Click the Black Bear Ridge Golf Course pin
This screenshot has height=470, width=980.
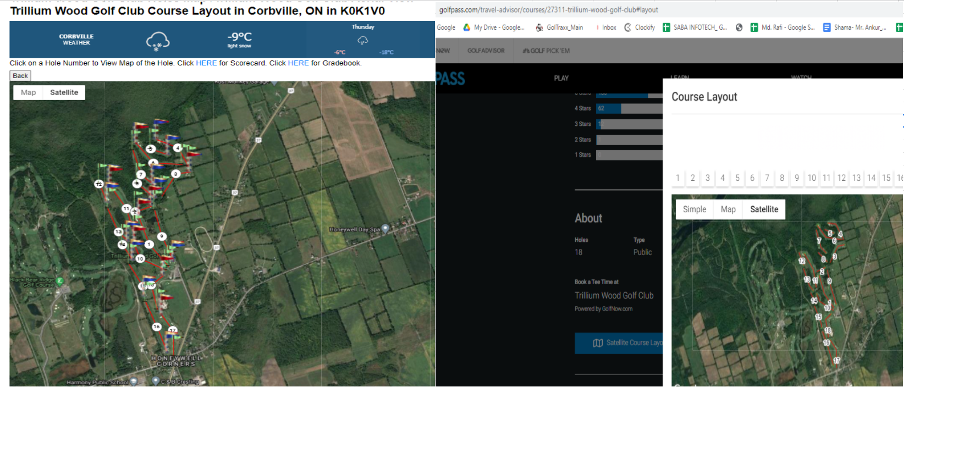pyautogui.click(x=60, y=281)
